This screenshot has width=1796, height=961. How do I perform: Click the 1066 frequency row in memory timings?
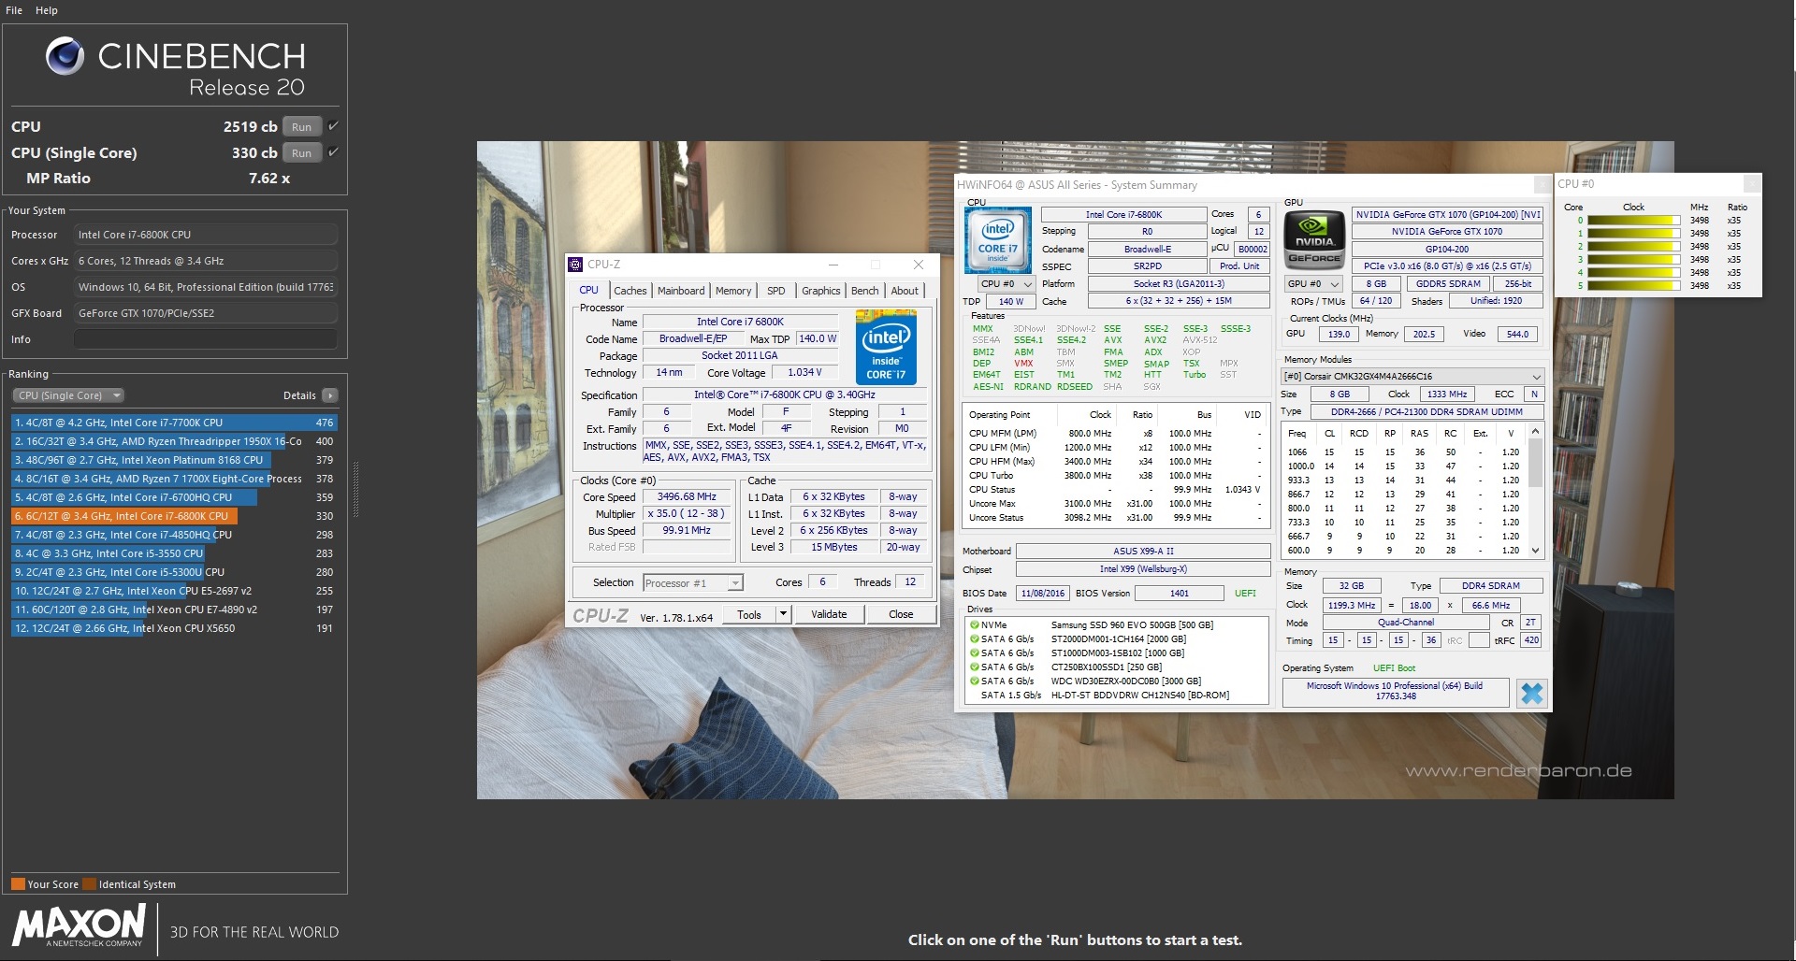point(1405,452)
